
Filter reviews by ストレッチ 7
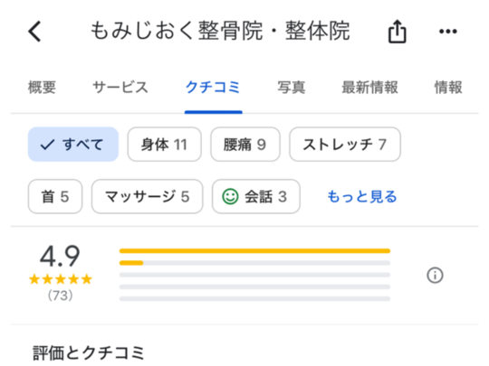[345, 144]
